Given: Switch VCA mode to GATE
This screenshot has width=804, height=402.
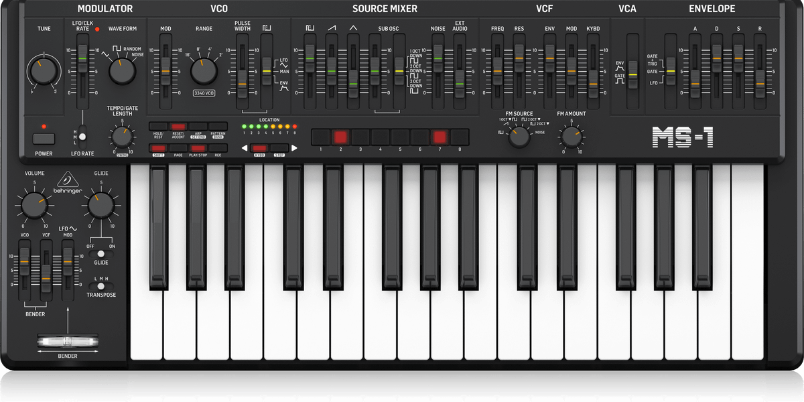Looking at the screenshot, I should click(632, 79).
